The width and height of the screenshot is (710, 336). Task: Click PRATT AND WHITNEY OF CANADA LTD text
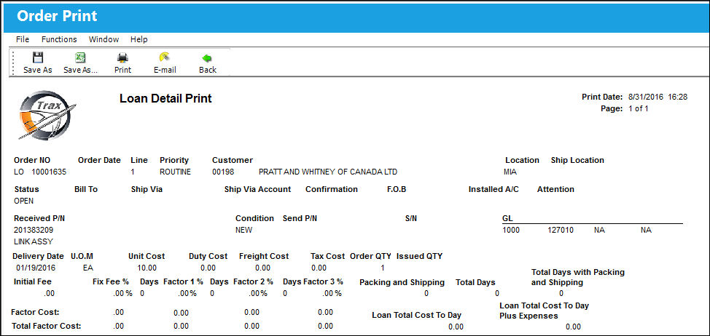328,172
